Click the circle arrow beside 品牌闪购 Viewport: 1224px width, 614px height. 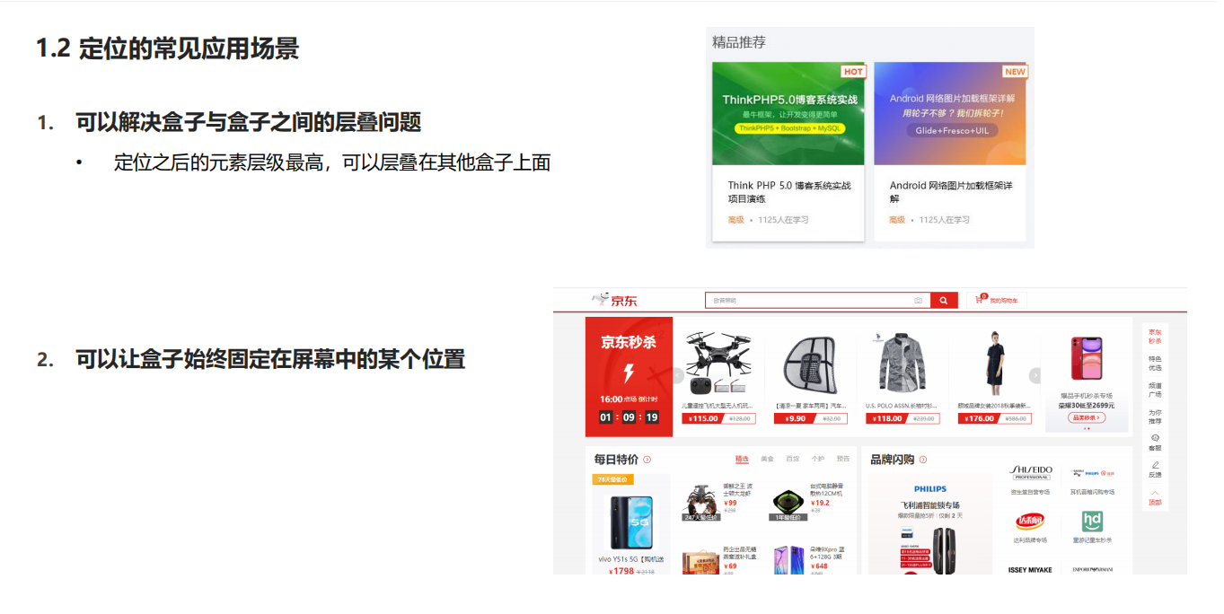click(923, 460)
